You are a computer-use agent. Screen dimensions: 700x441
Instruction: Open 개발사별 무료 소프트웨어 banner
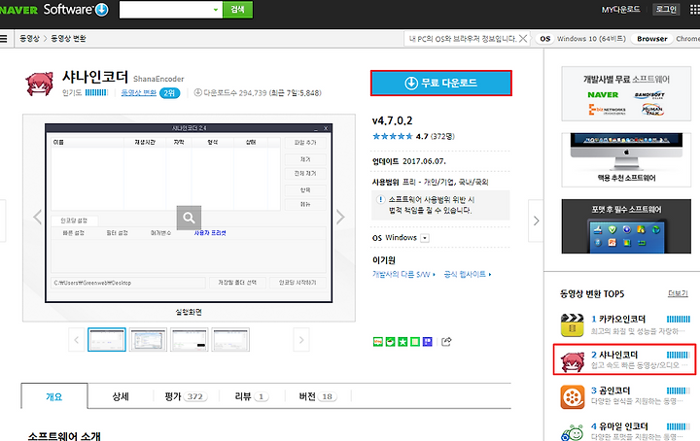(626, 93)
